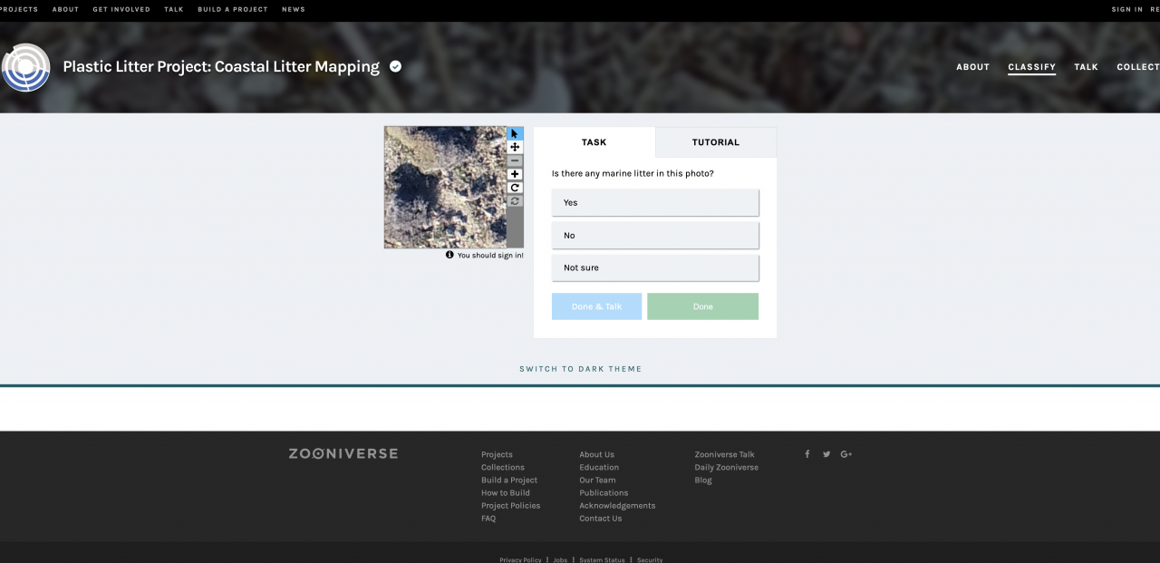Switch to the Task tab

(x=594, y=142)
